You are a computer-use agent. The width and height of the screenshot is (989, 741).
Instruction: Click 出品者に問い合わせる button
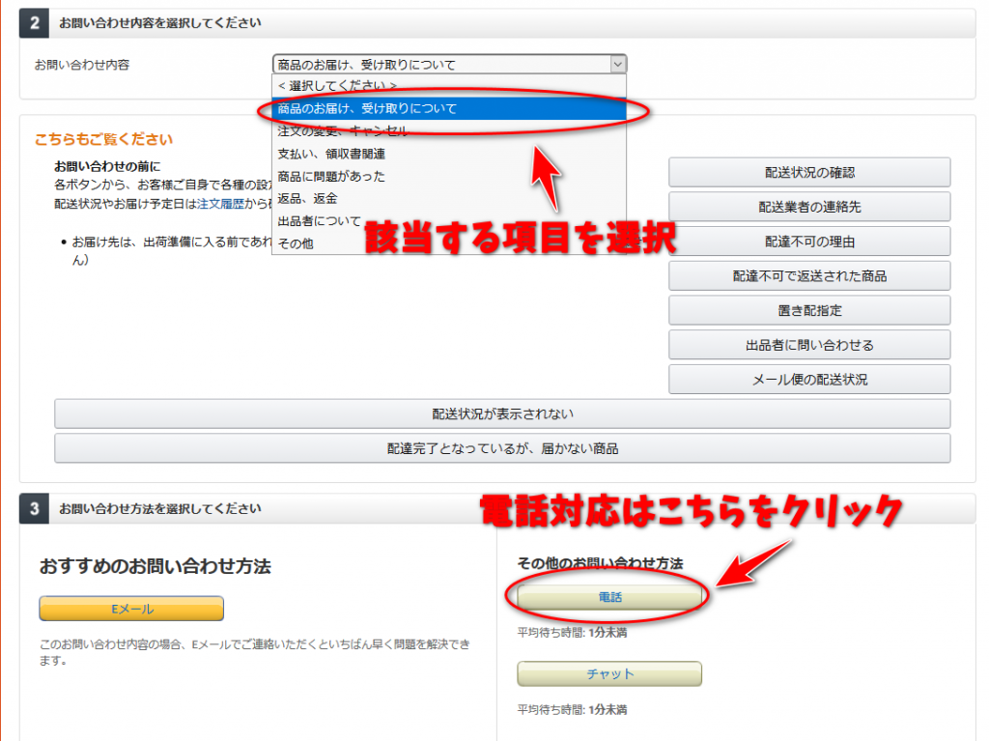(808, 345)
